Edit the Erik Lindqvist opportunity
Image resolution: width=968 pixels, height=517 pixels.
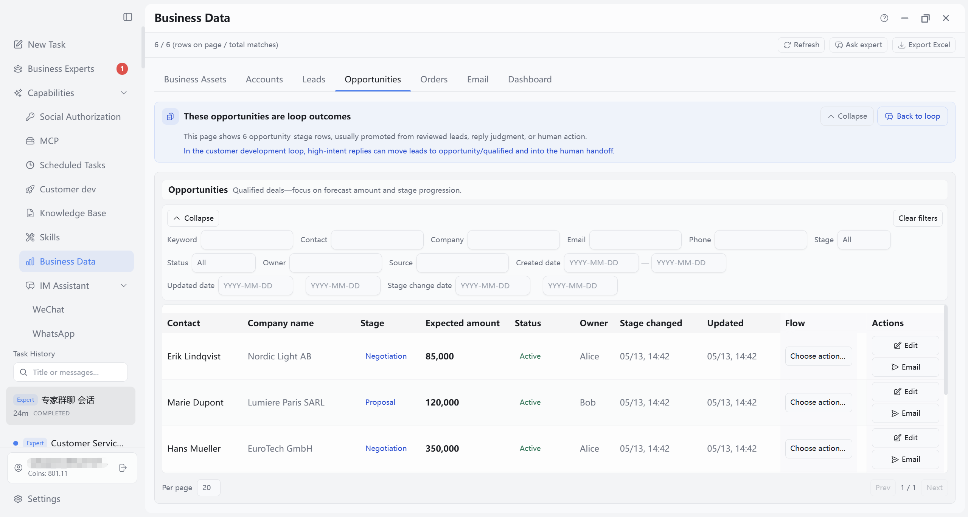point(906,346)
